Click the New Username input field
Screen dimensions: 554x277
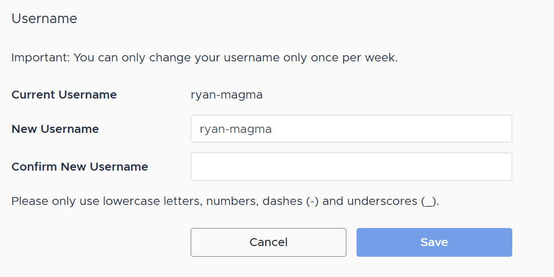point(351,129)
